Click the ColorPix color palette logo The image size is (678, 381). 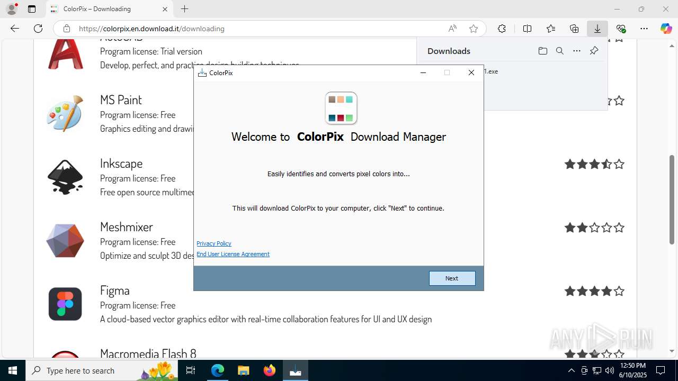tap(341, 108)
